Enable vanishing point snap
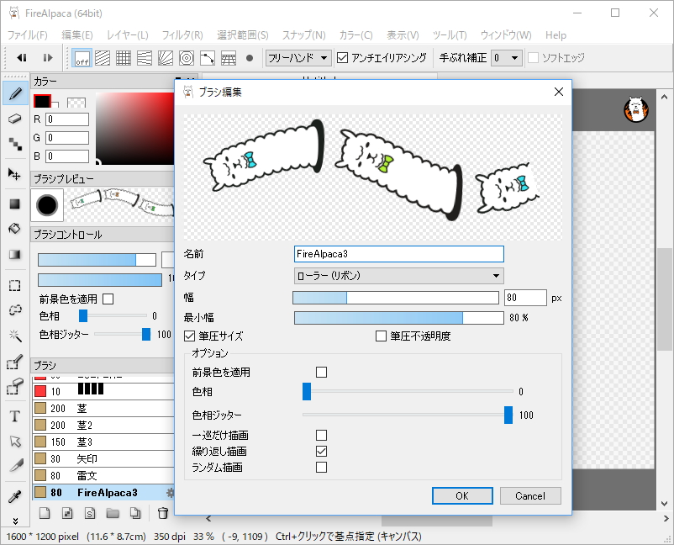Screen dimensions: 674x545 [x=145, y=58]
